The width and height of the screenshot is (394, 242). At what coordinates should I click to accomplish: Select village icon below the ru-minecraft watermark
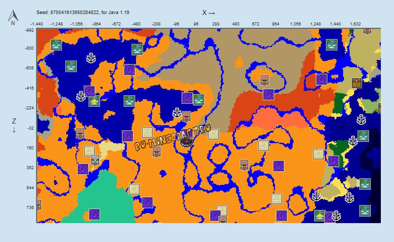click(x=157, y=152)
